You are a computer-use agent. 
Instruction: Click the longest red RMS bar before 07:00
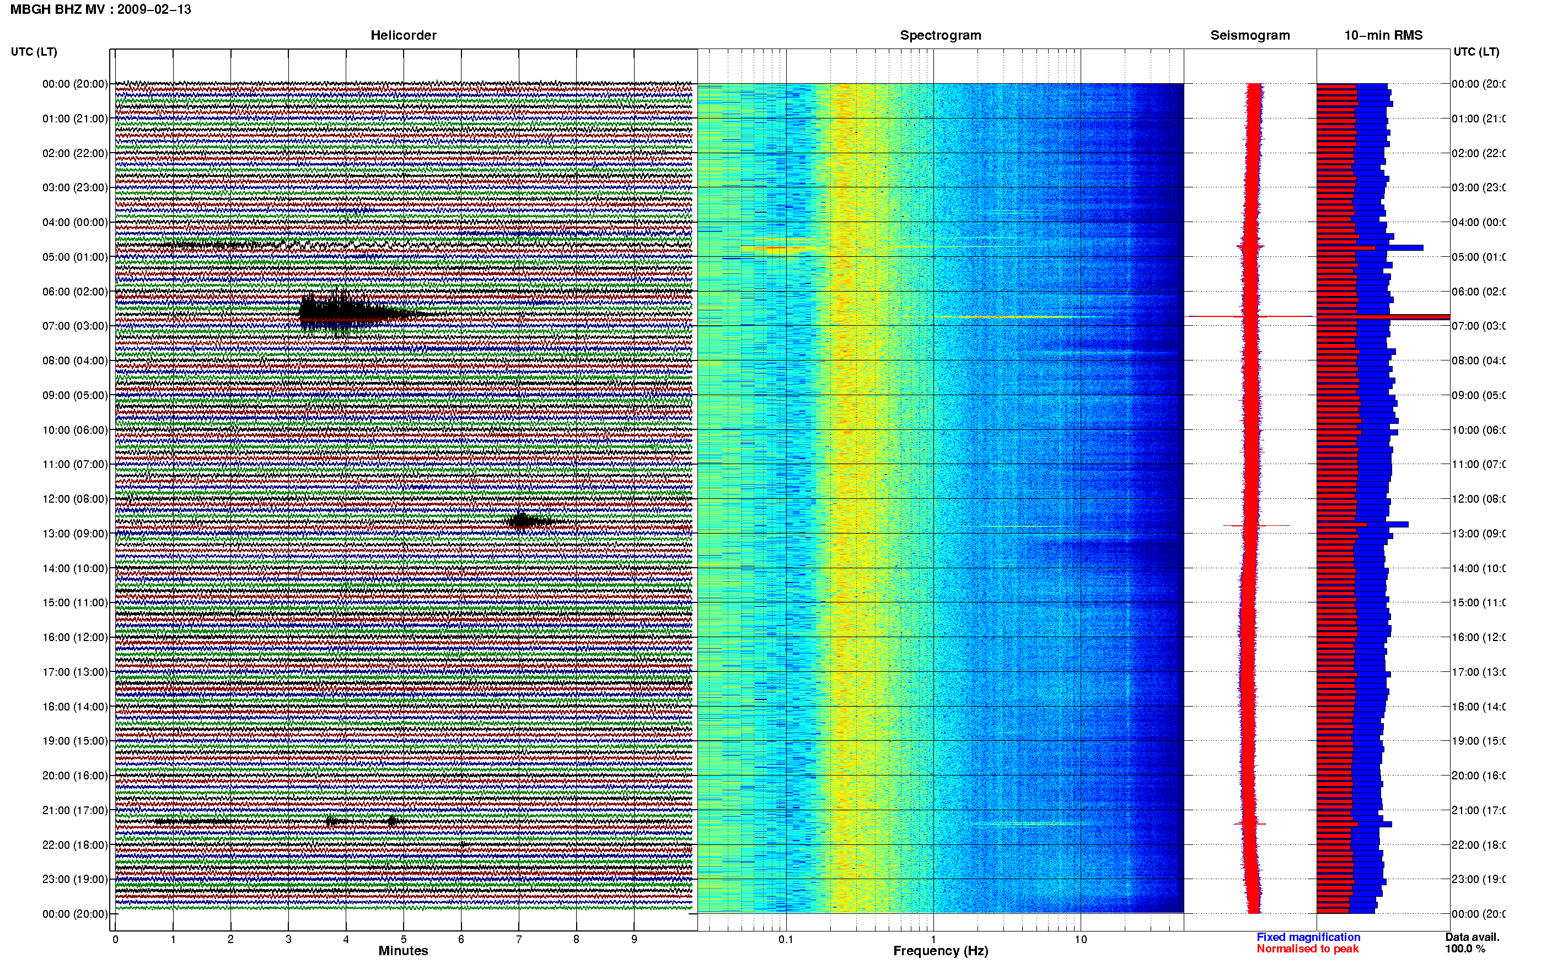1383,317
